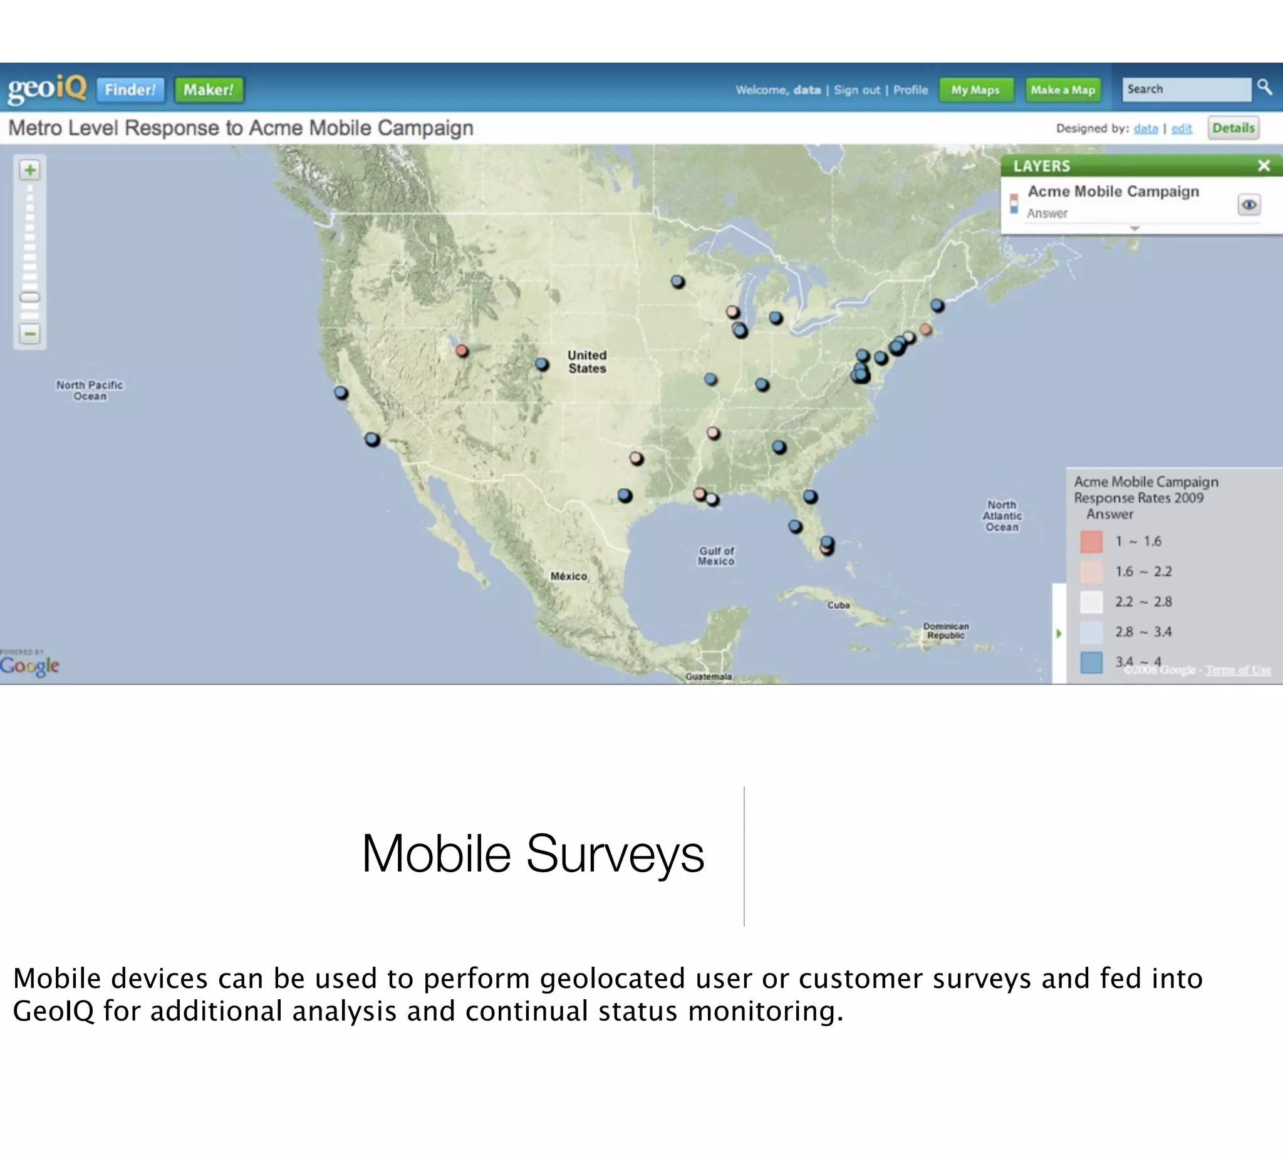Click the blue marker near Tampa
The height and width of the screenshot is (1157, 1283).
point(795,527)
